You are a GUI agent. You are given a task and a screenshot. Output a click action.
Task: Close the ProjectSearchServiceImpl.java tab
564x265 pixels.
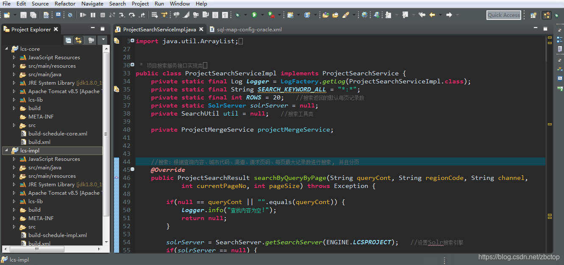tap(201, 30)
